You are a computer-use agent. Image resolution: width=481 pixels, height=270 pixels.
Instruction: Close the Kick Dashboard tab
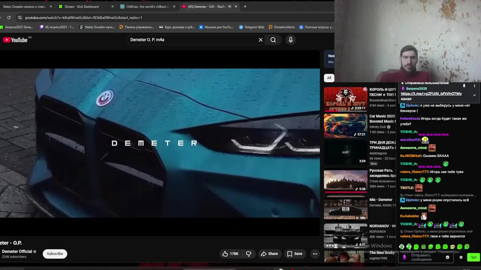(112, 6)
